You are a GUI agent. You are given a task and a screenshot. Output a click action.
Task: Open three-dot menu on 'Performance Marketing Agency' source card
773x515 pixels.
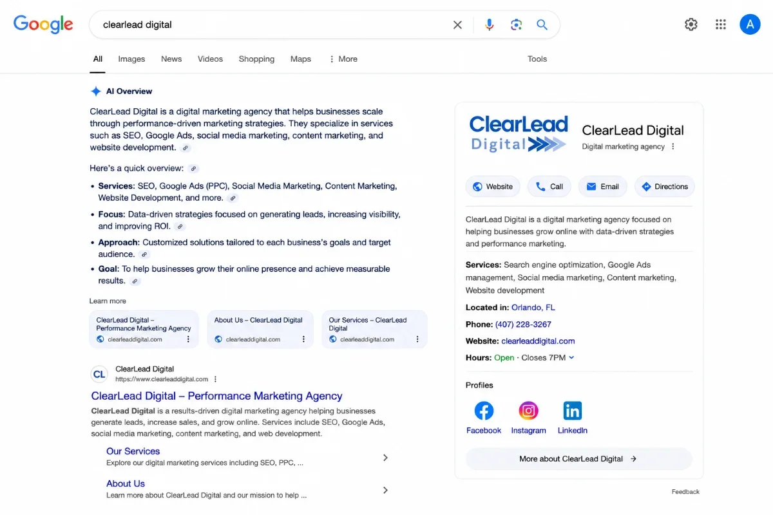point(188,339)
